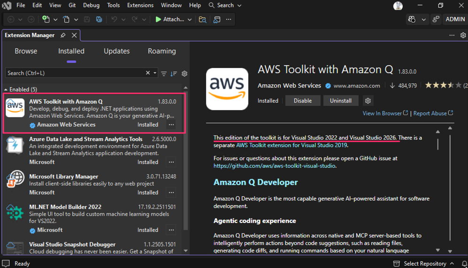Viewport: 468px width, 268px height.
Task: Open the gear settings beside AWS Uninstall button
Action: pos(368,101)
